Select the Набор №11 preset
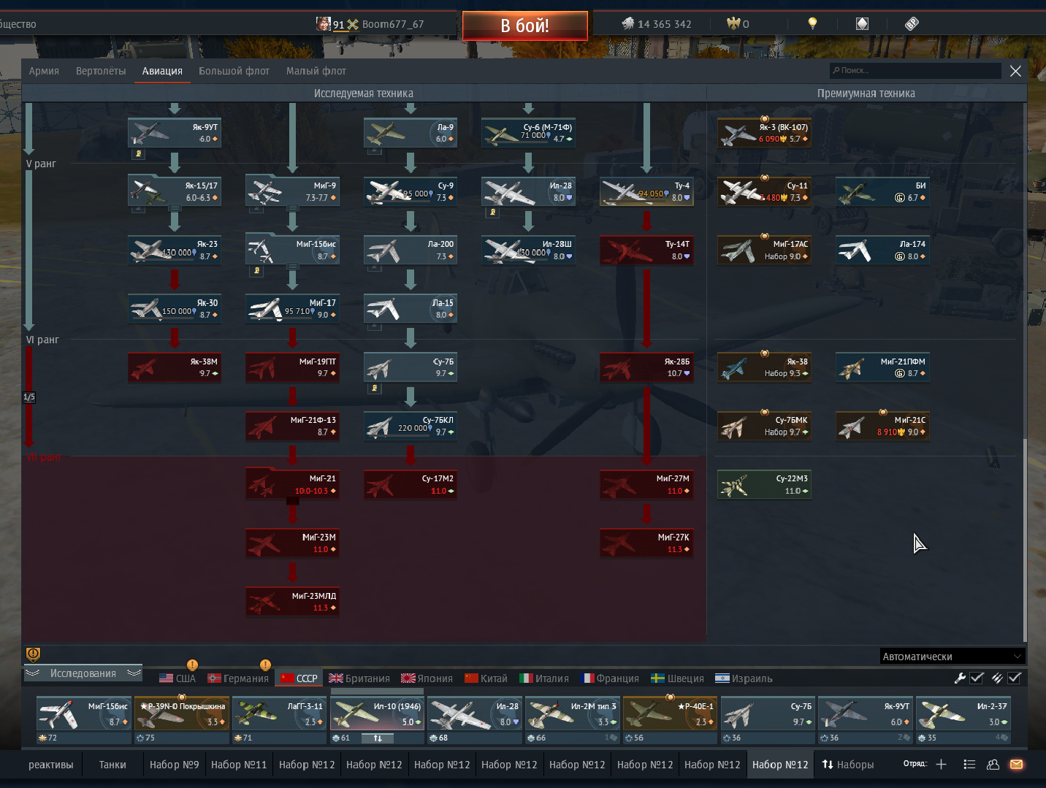 click(x=239, y=765)
